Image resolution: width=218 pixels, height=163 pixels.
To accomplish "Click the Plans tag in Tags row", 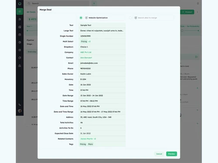I will 90,144.
